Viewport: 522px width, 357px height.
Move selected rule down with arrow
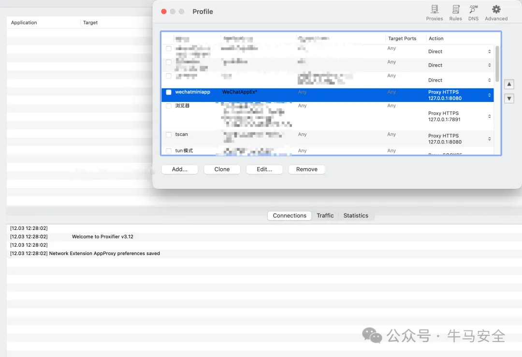(509, 99)
